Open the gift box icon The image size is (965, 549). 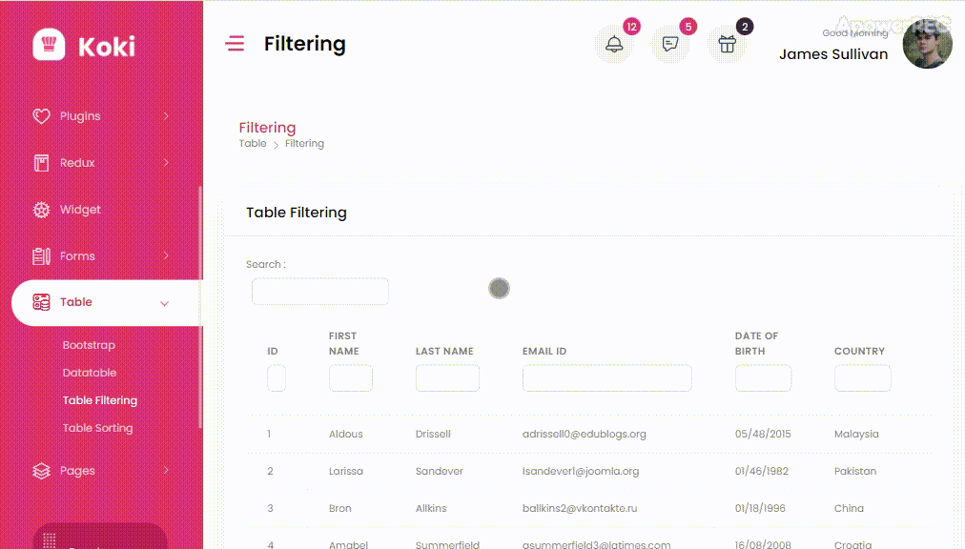pos(727,45)
